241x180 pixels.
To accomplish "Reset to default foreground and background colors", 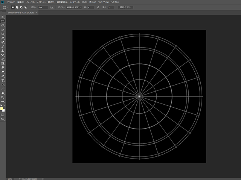I will click(x=1, y=105).
